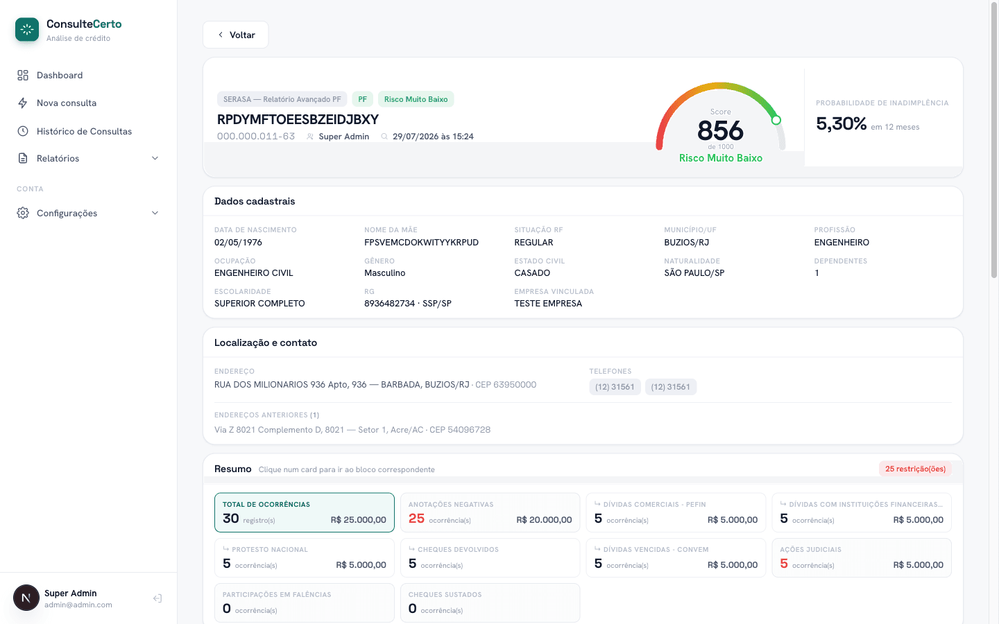The width and height of the screenshot is (999, 624).
Task: Click the Risco Muito Baixo green tag
Action: [x=416, y=99]
